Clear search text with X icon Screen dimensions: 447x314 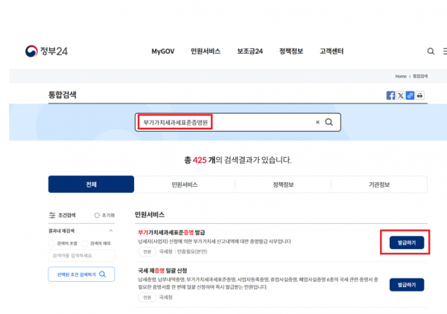317,122
